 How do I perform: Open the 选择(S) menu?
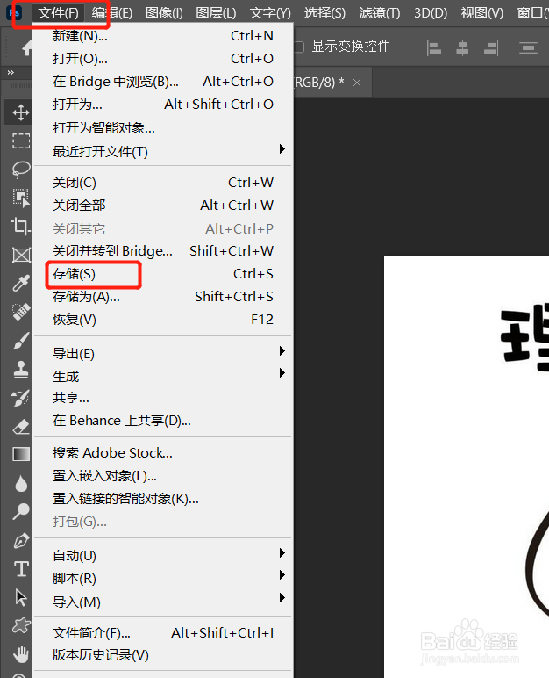point(324,13)
